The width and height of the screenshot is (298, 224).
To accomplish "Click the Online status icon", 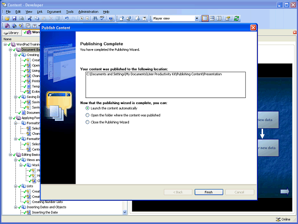I will pyautogui.click(x=278, y=219).
